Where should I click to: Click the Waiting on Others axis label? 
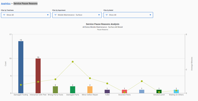click(x=176, y=95)
